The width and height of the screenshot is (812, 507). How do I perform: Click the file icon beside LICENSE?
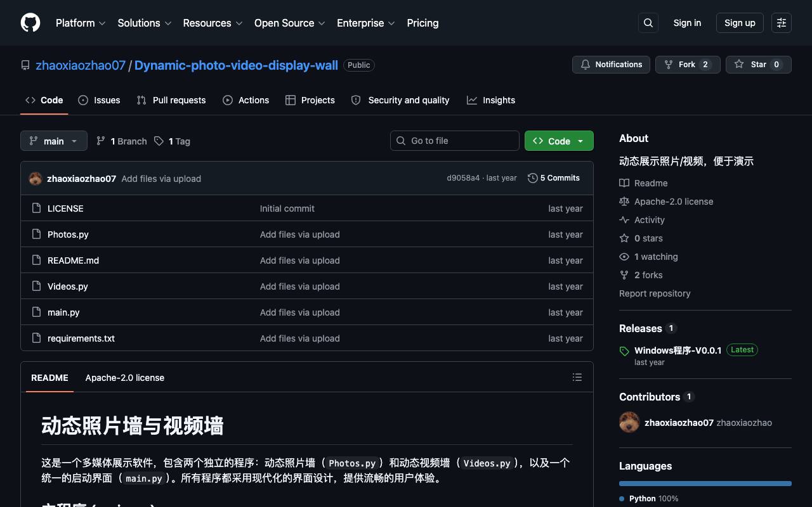(x=36, y=208)
